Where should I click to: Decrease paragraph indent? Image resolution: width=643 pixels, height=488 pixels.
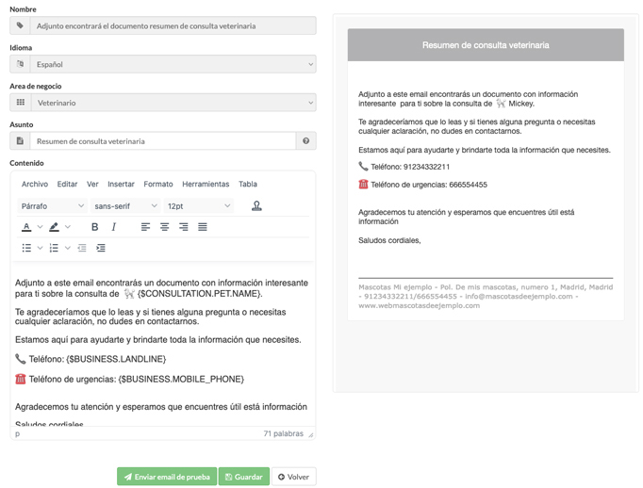click(x=82, y=248)
